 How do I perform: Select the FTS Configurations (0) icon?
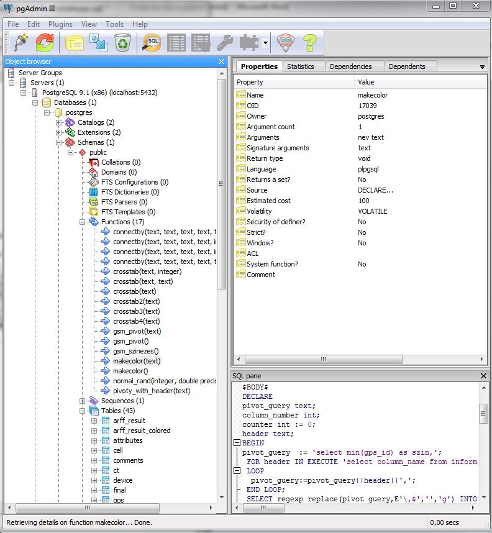[x=94, y=182]
